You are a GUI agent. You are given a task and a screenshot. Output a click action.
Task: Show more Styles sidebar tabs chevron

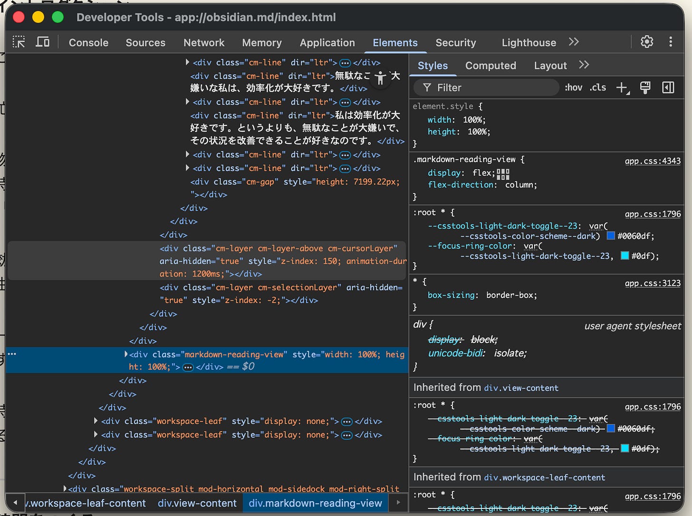[584, 65]
